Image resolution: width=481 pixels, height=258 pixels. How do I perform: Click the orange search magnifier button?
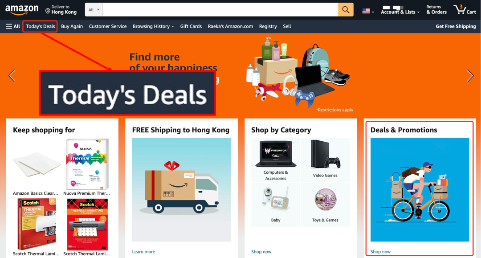[x=346, y=10]
